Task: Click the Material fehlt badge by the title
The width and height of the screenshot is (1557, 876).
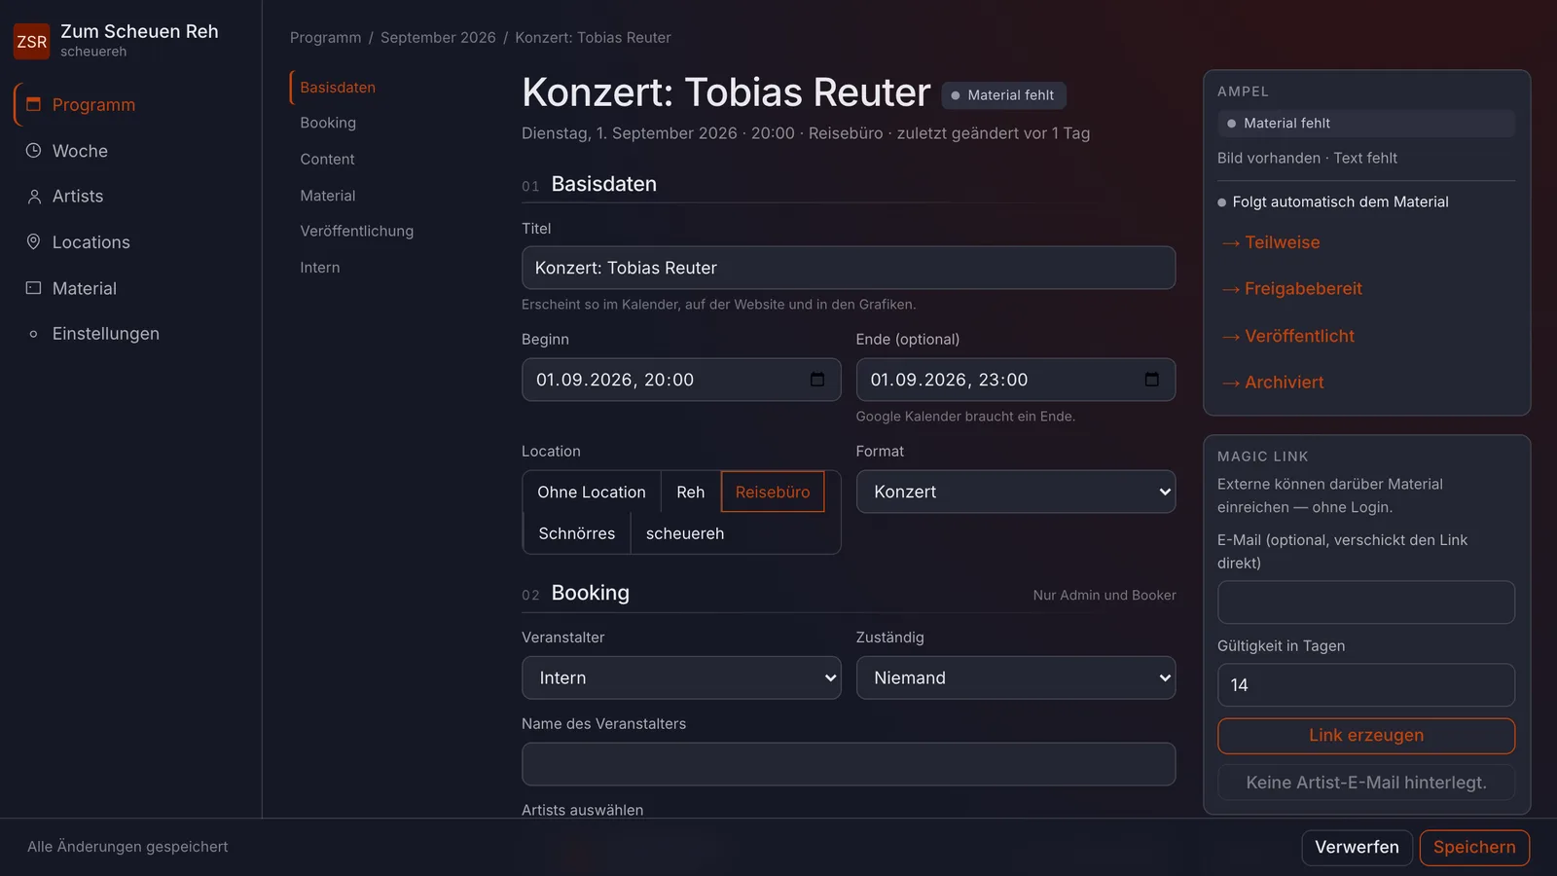Action: (x=1003, y=95)
